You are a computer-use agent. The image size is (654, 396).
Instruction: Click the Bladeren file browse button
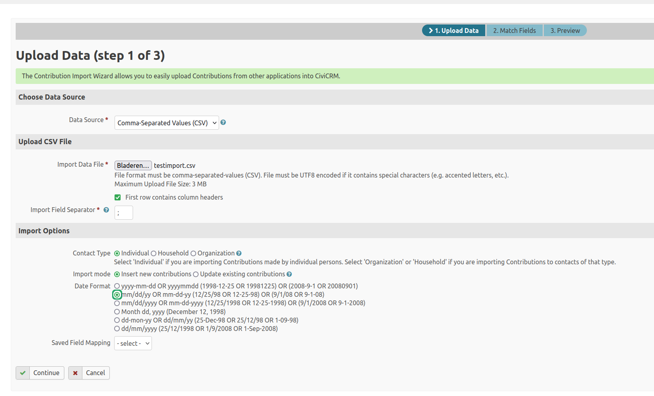click(133, 165)
